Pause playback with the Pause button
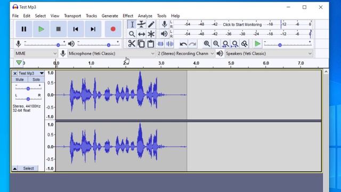Image resolution: width=341 pixels, height=192 pixels. (24, 29)
